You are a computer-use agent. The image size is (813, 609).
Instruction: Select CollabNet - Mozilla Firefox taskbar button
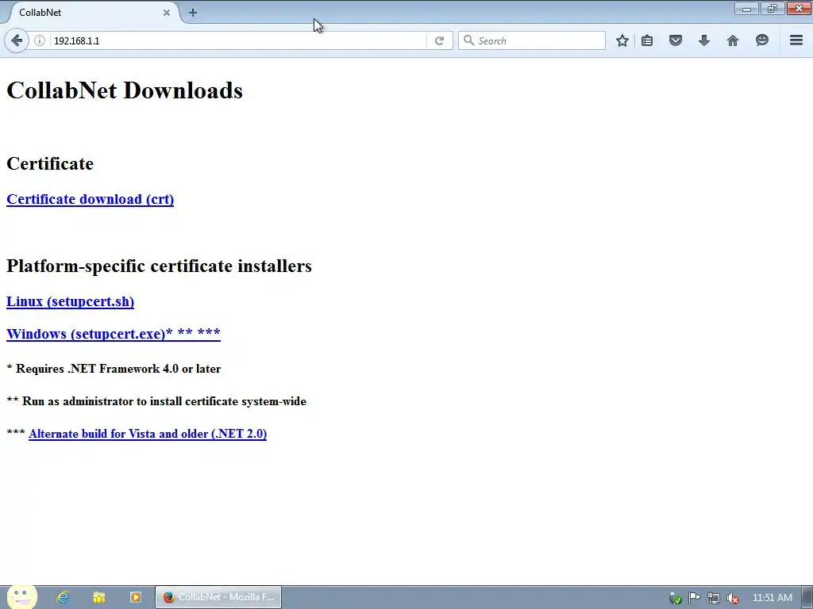[x=218, y=597]
